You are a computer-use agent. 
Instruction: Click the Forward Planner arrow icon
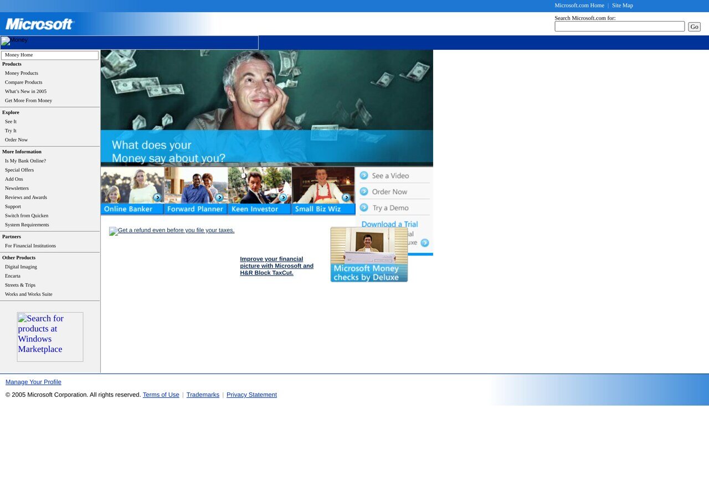pyautogui.click(x=219, y=198)
